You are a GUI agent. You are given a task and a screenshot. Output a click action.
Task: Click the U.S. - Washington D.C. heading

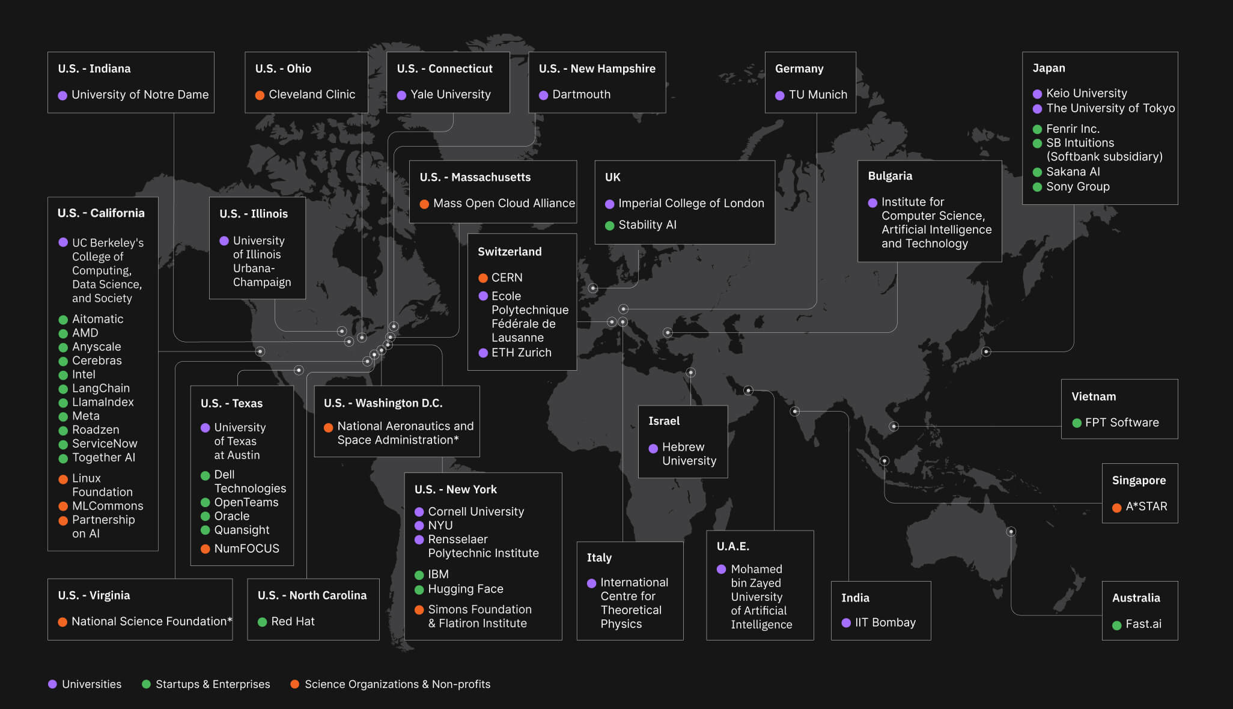tap(383, 403)
